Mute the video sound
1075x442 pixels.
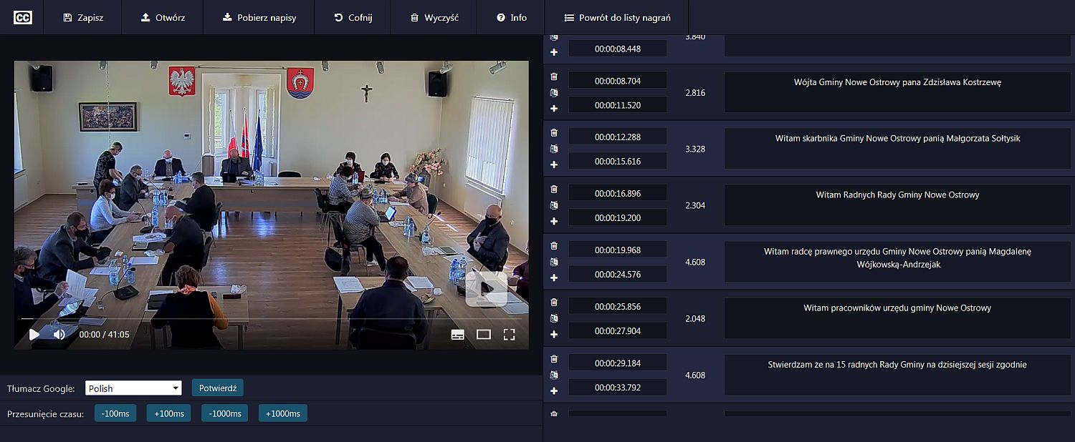(x=59, y=334)
